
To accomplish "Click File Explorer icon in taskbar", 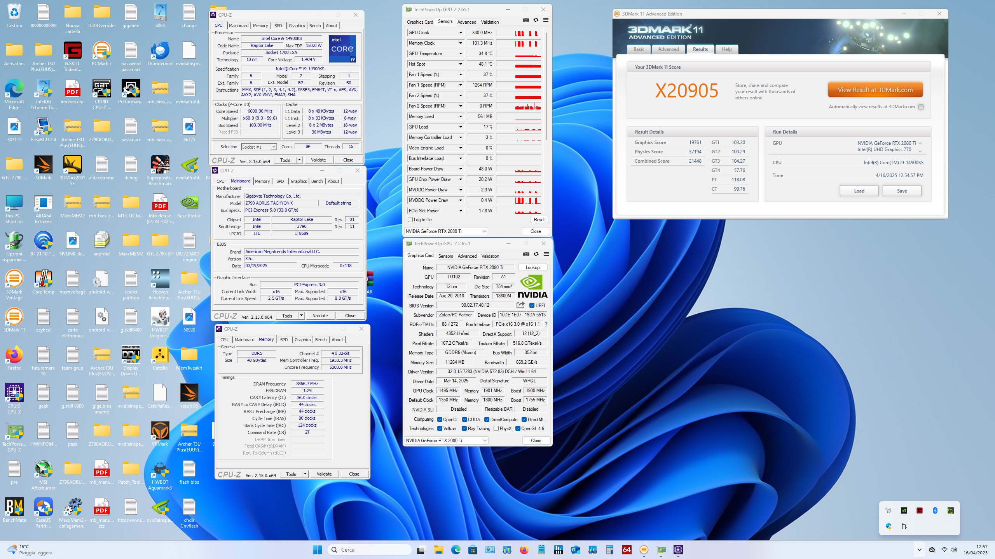I will tap(439, 550).
